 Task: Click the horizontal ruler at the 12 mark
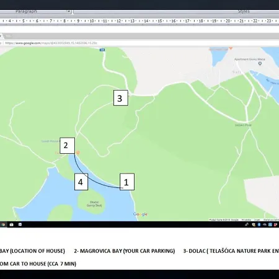click(118, 21)
